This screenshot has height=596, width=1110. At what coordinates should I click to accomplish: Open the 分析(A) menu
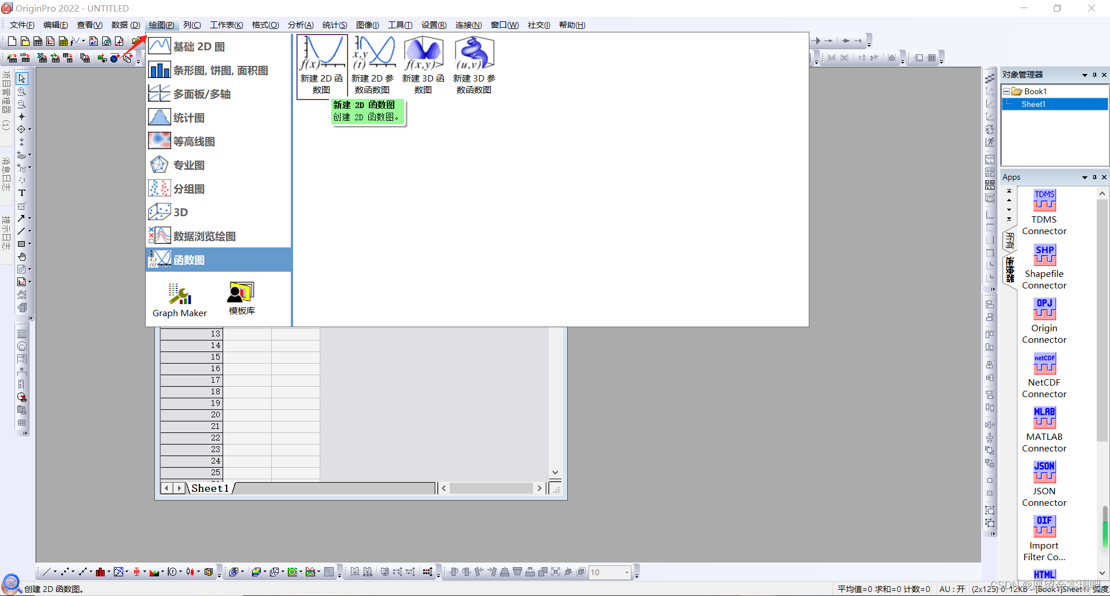301,25
